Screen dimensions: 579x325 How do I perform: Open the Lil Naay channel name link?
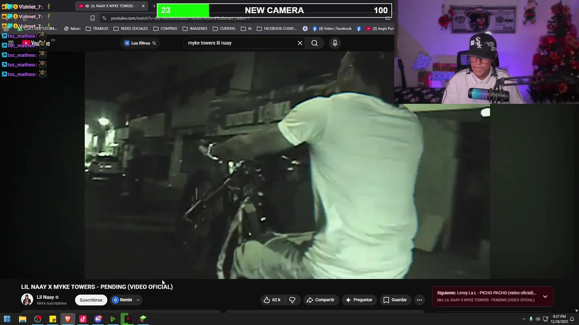tap(45, 297)
